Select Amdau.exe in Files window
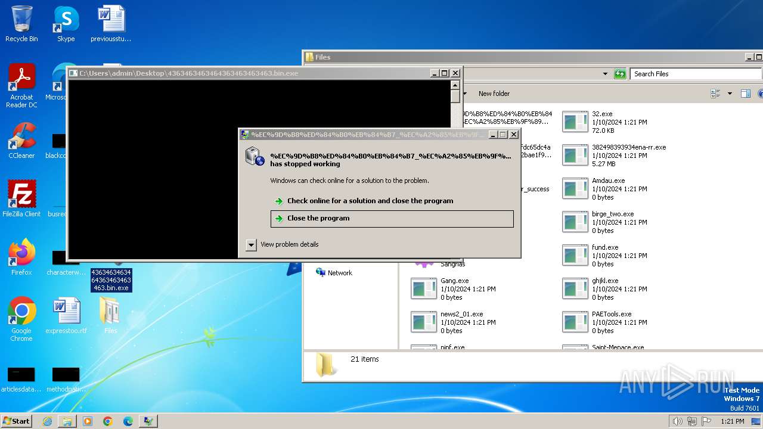763x429 pixels. pos(605,188)
